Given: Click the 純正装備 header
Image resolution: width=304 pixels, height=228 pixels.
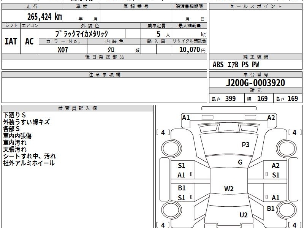Looking at the screenshot, I should click(x=255, y=57).
